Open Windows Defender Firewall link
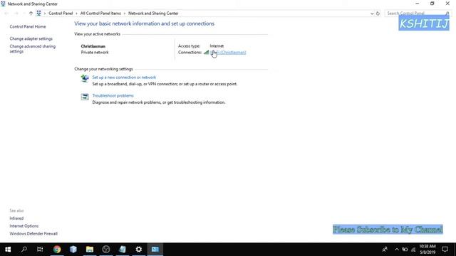456x256 pixels. coord(33,234)
